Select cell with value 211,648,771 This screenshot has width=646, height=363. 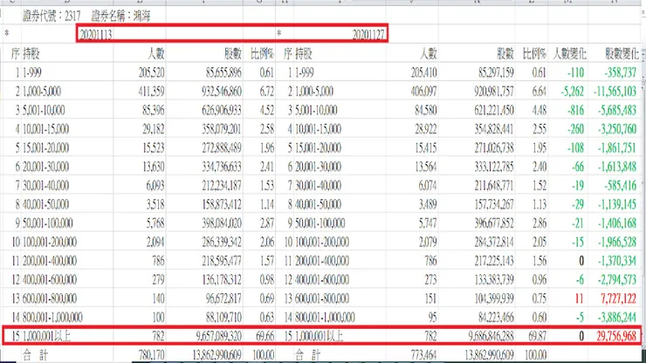[494, 186]
